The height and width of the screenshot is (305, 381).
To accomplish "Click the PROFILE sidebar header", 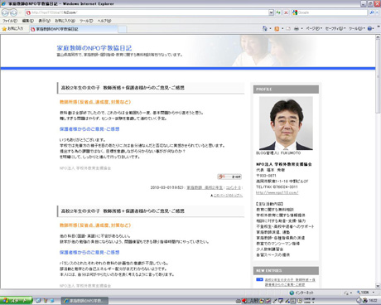I will click(x=286, y=90).
